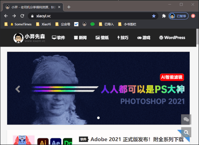Open the 已导入 bookmark folder
The image size is (199, 145).
pyautogui.click(x=107, y=24)
